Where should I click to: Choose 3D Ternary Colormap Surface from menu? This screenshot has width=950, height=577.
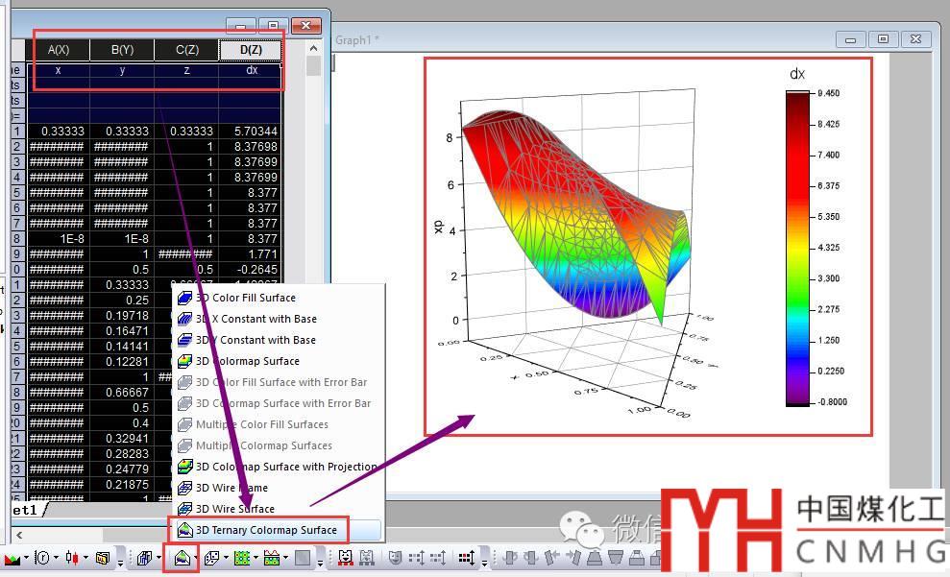click(266, 530)
